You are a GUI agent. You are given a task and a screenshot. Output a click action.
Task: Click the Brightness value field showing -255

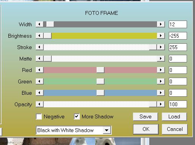click(x=178, y=36)
